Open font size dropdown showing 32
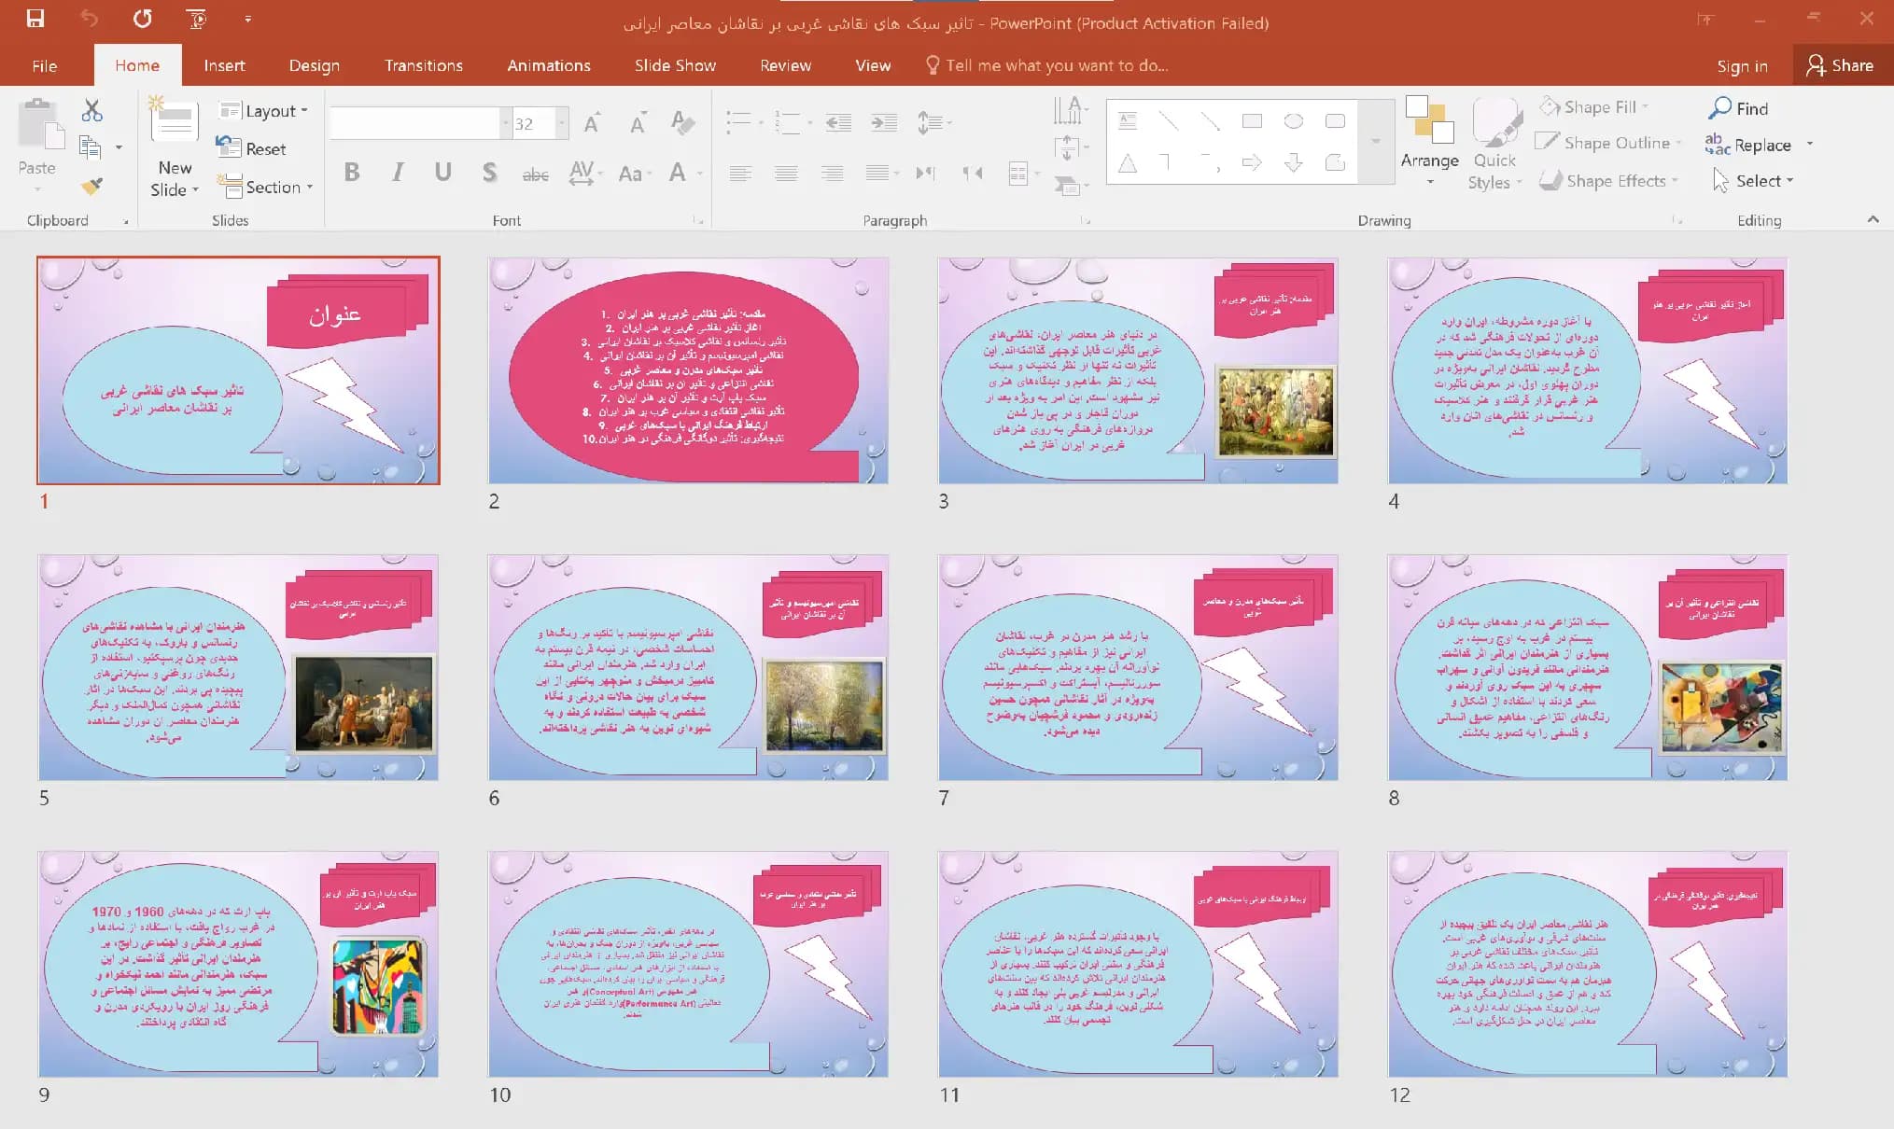 click(561, 123)
